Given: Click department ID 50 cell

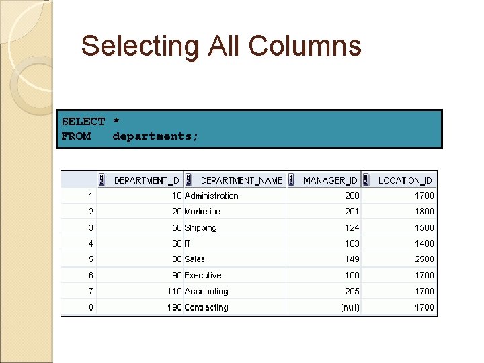Looking at the screenshot, I should tap(140, 228).
